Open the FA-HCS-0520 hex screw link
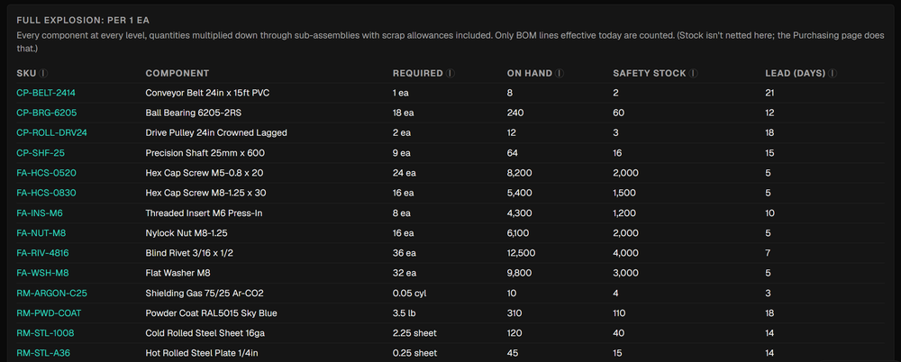901x362 pixels. click(47, 173)
